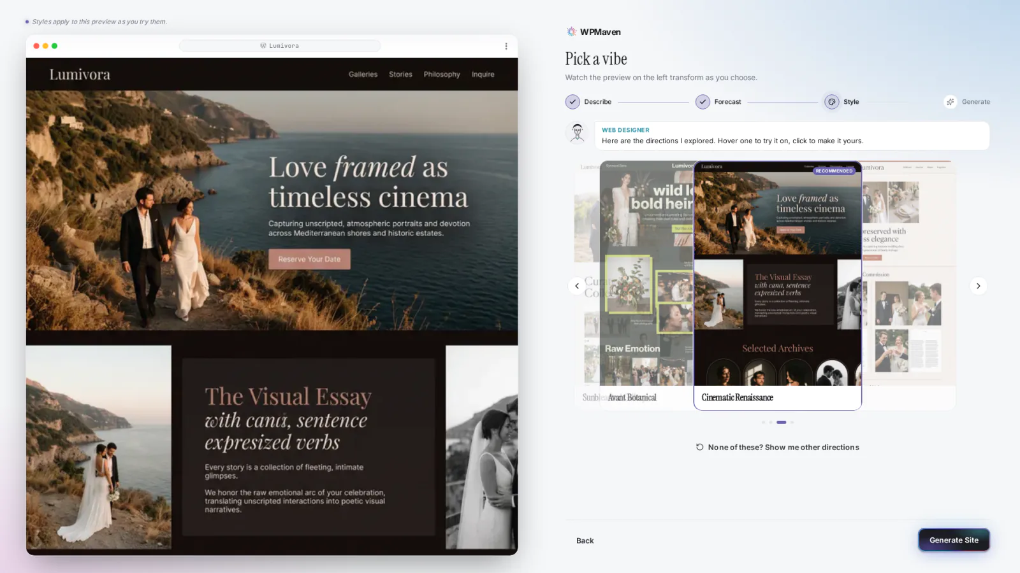
Task: Click the web designer avatar icon
Action: [578, 133]
